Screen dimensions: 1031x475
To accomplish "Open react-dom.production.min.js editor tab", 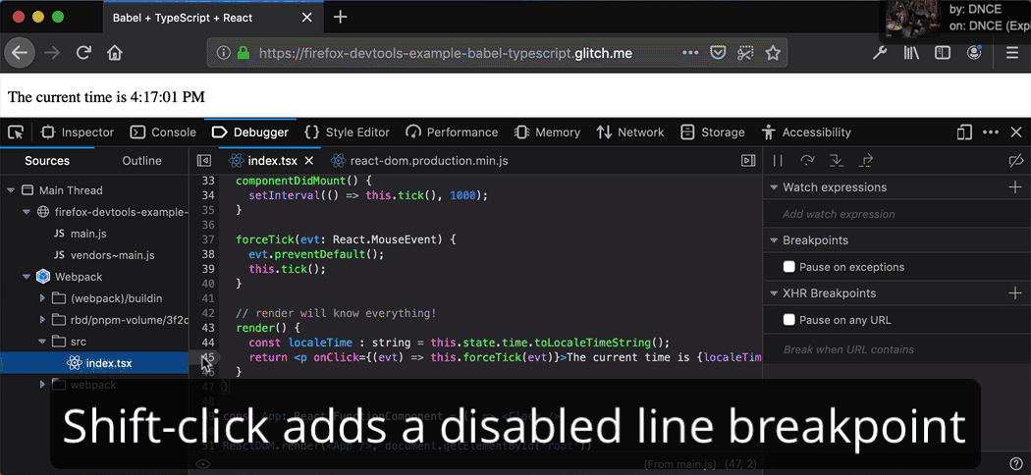I will coord(428,161).
